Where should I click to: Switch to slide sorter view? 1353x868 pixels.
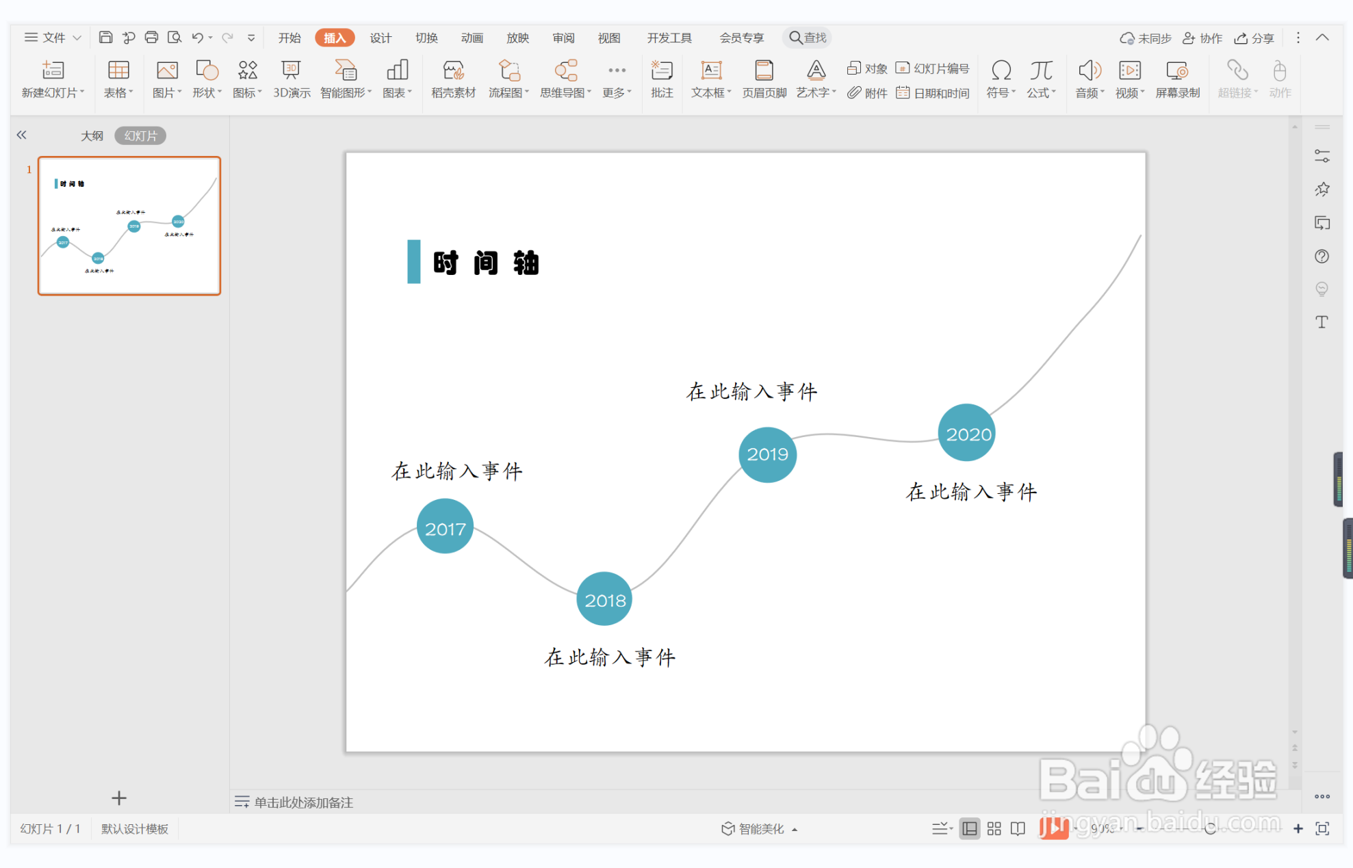coord(994,829)
